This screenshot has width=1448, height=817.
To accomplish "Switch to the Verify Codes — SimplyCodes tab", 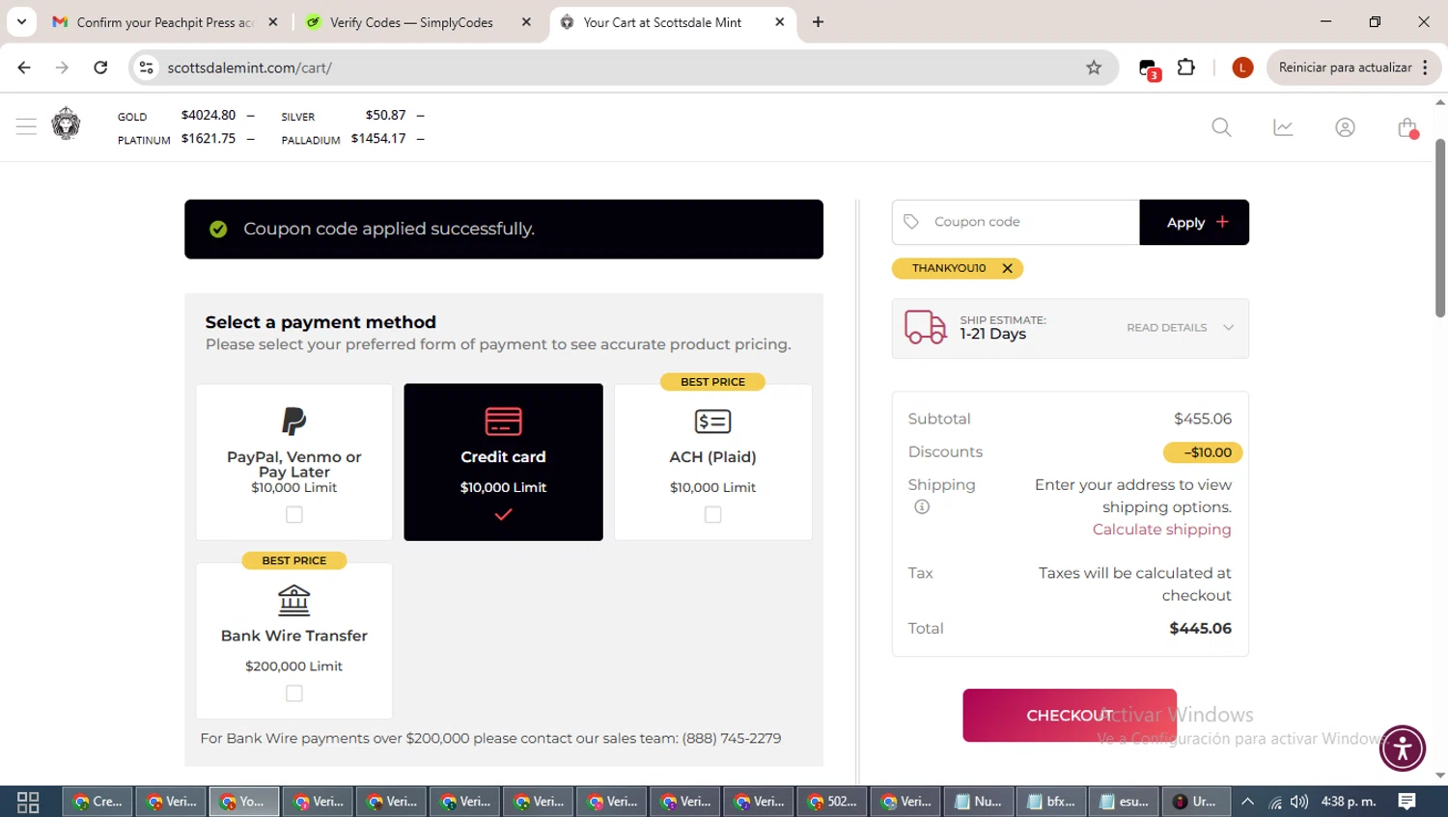I will 411,22.
